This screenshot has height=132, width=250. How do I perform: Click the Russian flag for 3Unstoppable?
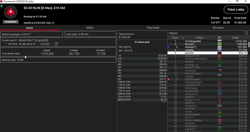tap(219, 41)
